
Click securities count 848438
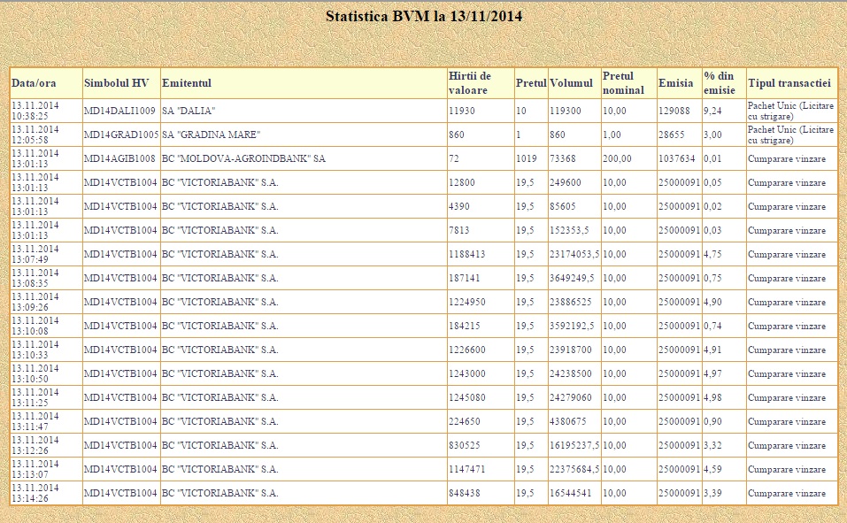coord(464,493)
